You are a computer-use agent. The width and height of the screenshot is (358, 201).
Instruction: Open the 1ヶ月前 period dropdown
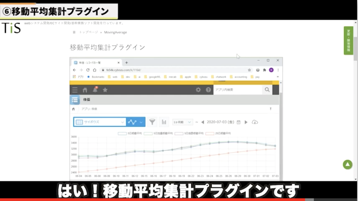click(x=183, y=122)
